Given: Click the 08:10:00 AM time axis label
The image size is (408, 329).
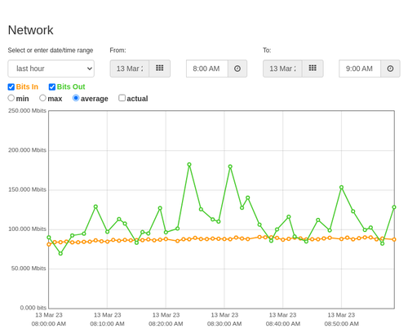Looking at the screenshot, I should point(107,324).
